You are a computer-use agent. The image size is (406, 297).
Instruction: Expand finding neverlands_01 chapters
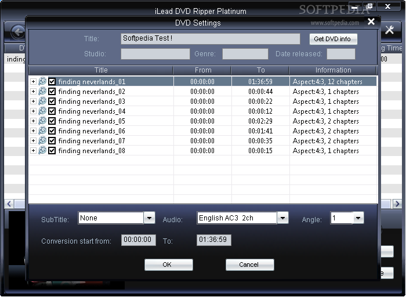(33, 82)
